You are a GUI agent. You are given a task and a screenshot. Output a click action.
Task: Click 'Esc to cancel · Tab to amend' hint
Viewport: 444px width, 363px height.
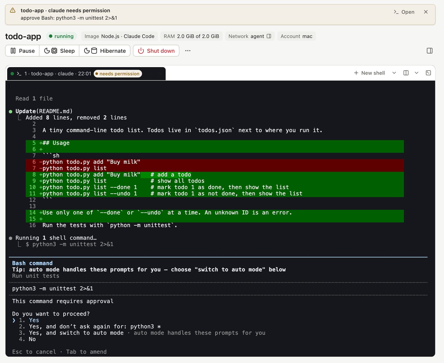click(x=59, y=352)
